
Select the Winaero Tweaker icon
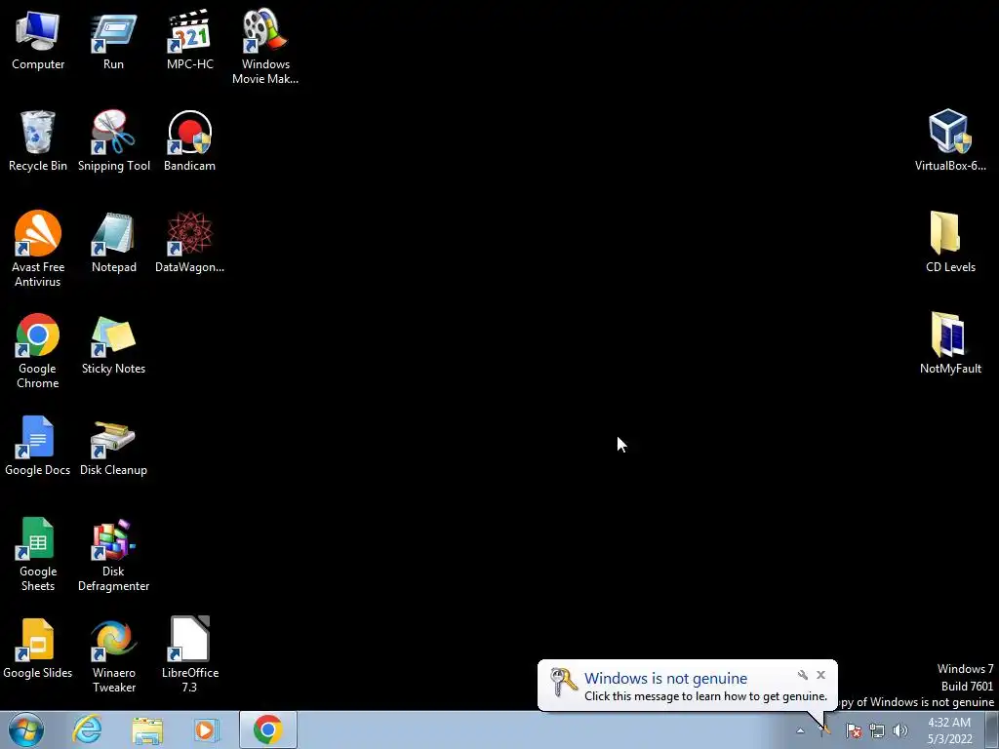(x=113, y=654)
